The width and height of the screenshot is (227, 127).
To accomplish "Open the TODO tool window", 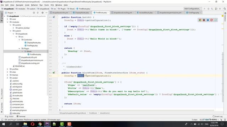I will point(10,116).
